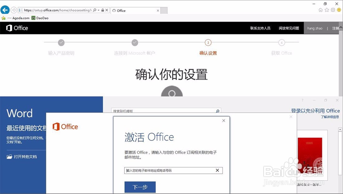This screenshot has width=343, height=194.
Task: Close the 激活 Office dialog
Action: coord(224,121)
